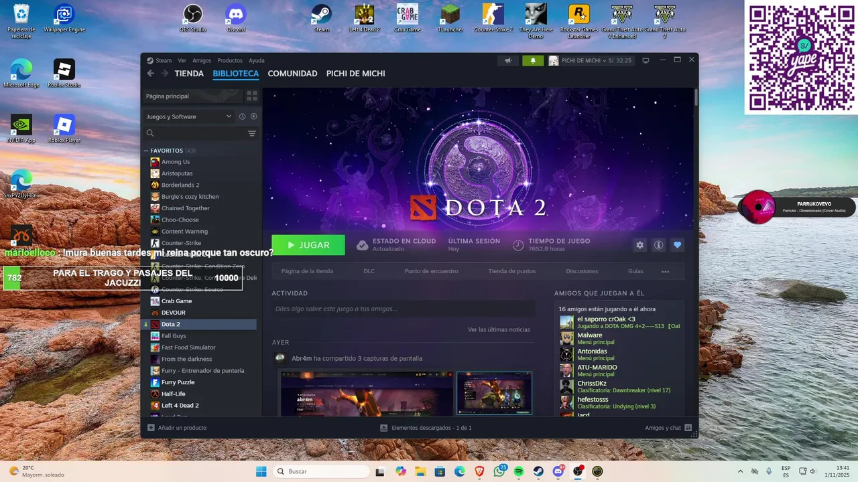Click Ver las últimas noticias
Viewport: 858px width, 482px height.
(x=499, y=329)
